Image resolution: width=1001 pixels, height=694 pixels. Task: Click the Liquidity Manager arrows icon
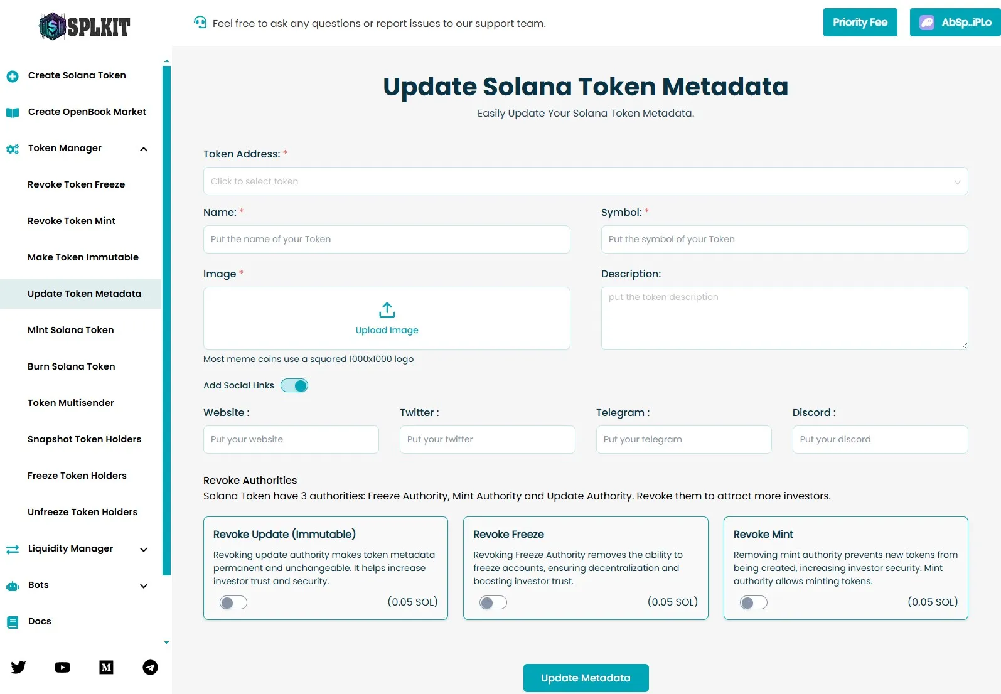[13, 549]
